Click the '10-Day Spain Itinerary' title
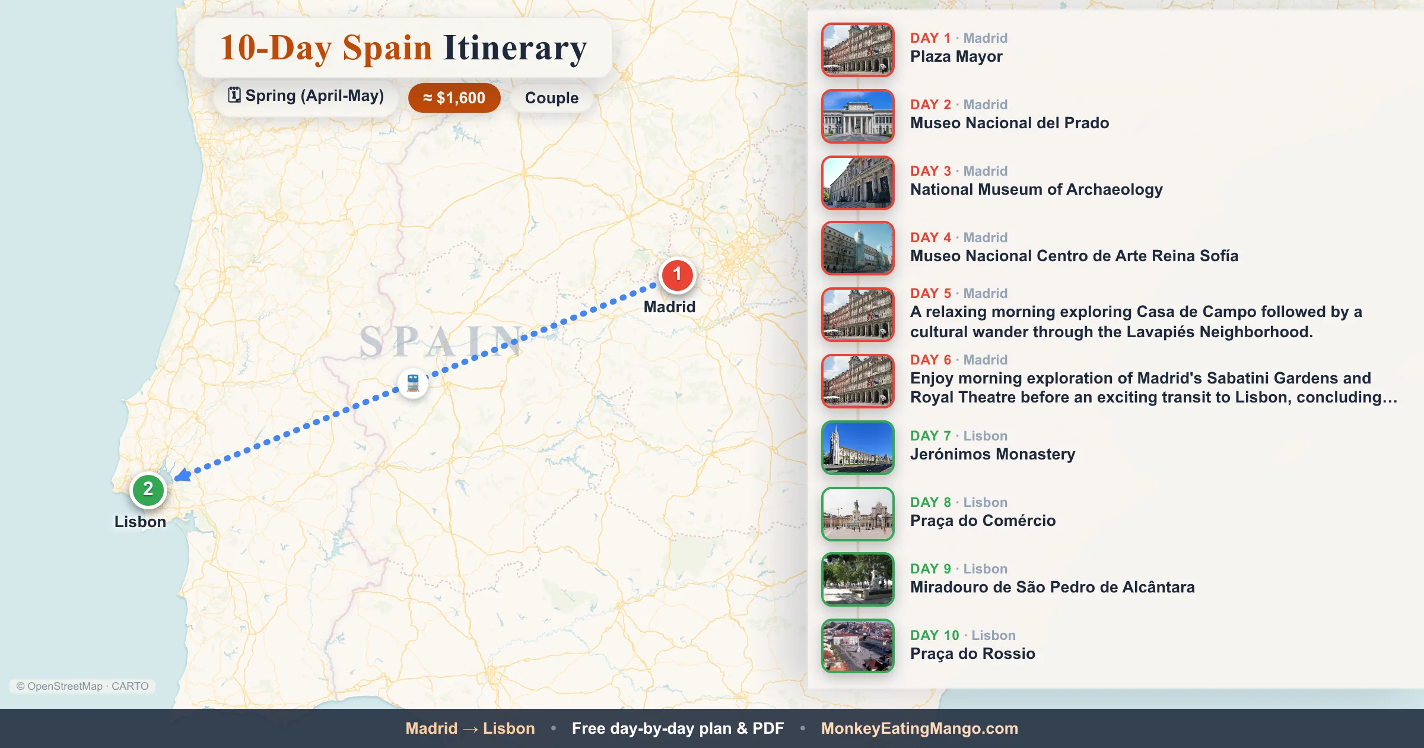This screenshot has width=1424, height=748. point(403,47)
